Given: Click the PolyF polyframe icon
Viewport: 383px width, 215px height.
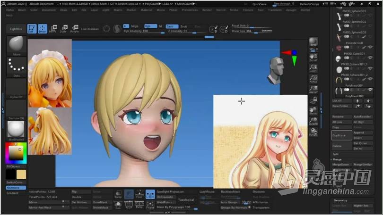Looking at the screenshot, I should [129, 205].
